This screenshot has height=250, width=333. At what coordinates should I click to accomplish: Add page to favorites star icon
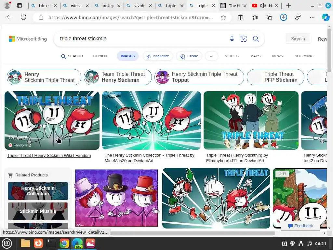click(223, 18)
